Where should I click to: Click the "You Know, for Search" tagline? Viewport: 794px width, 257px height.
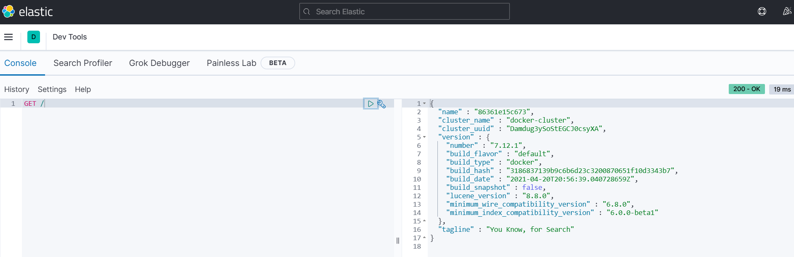click(x=530, y=229)
